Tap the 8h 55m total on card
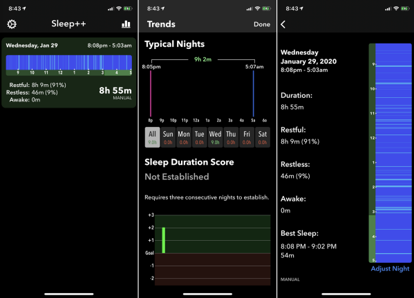Screen dimensions: 414x298 [x=115, y=90]
